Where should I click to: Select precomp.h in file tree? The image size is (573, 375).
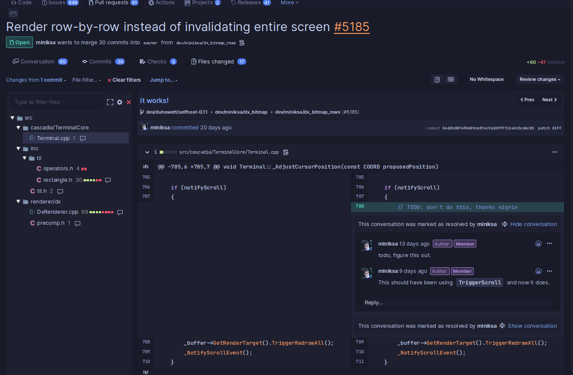tap(50, 223)
